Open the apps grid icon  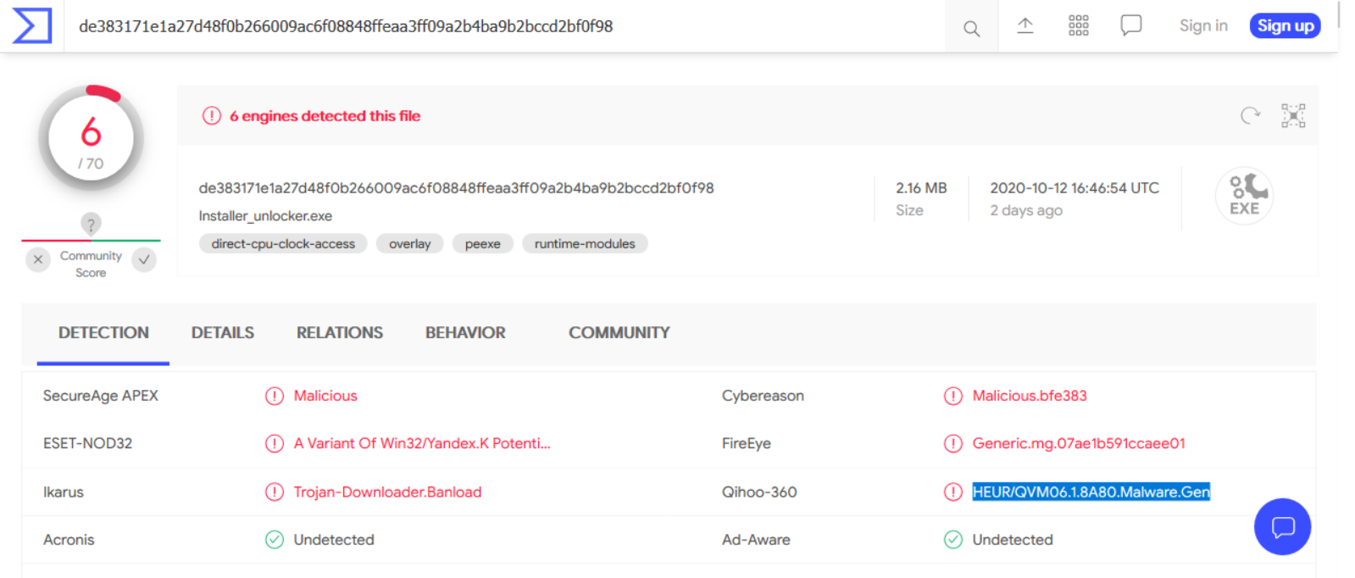(1079, 25)
